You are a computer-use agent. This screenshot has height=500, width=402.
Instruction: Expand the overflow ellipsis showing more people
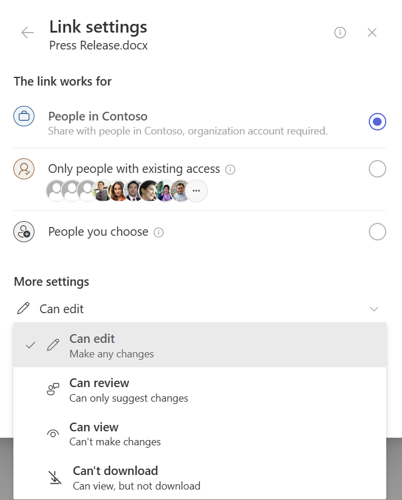click(196, 190)
